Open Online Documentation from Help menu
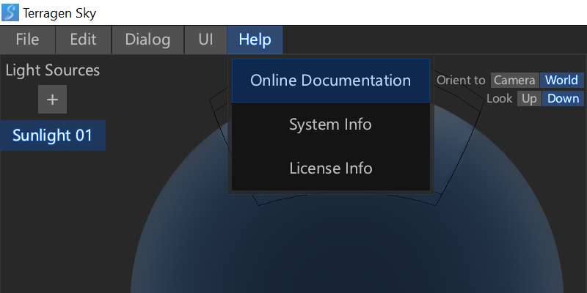Image resolution: width=587 pixels, height=293 pixels. (330, 81)
